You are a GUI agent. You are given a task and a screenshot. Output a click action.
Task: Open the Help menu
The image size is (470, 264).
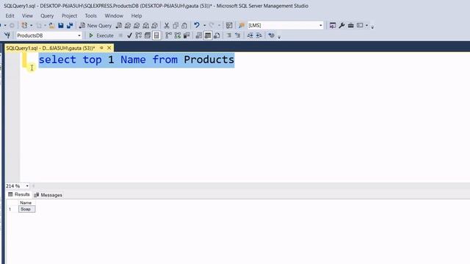pyautogui.click(x=137, y=15)
